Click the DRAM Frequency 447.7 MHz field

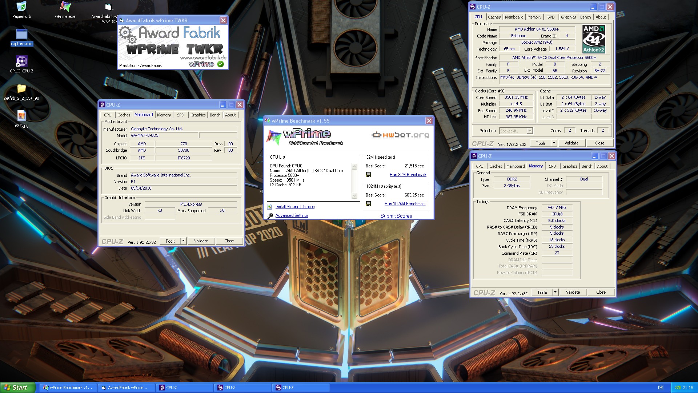tap(557, 207)
